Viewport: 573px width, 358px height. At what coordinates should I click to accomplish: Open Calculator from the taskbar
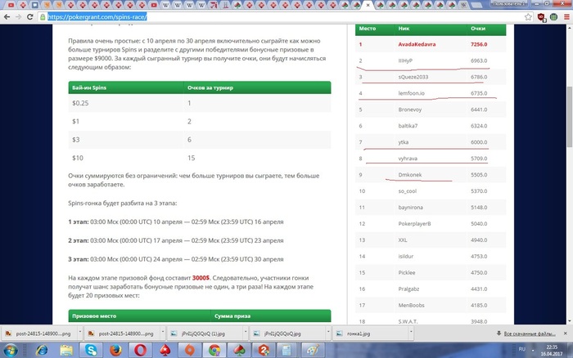[x=286, y=351]
